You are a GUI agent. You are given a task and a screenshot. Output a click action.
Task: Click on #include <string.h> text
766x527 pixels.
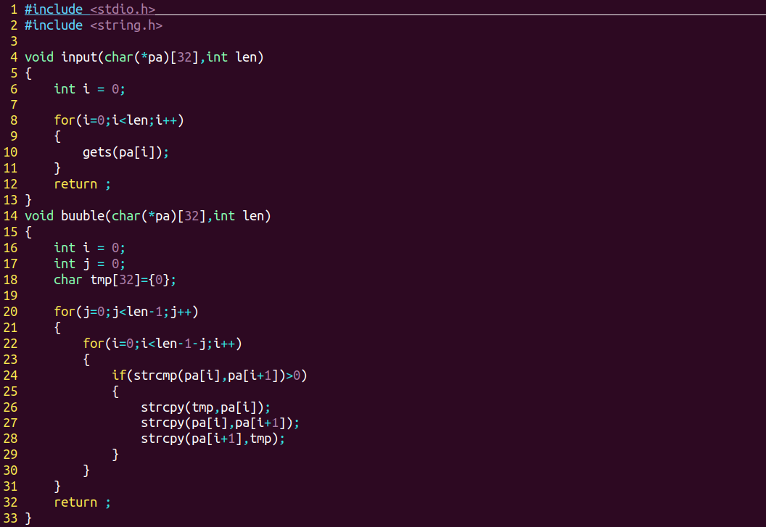[94, 25]
